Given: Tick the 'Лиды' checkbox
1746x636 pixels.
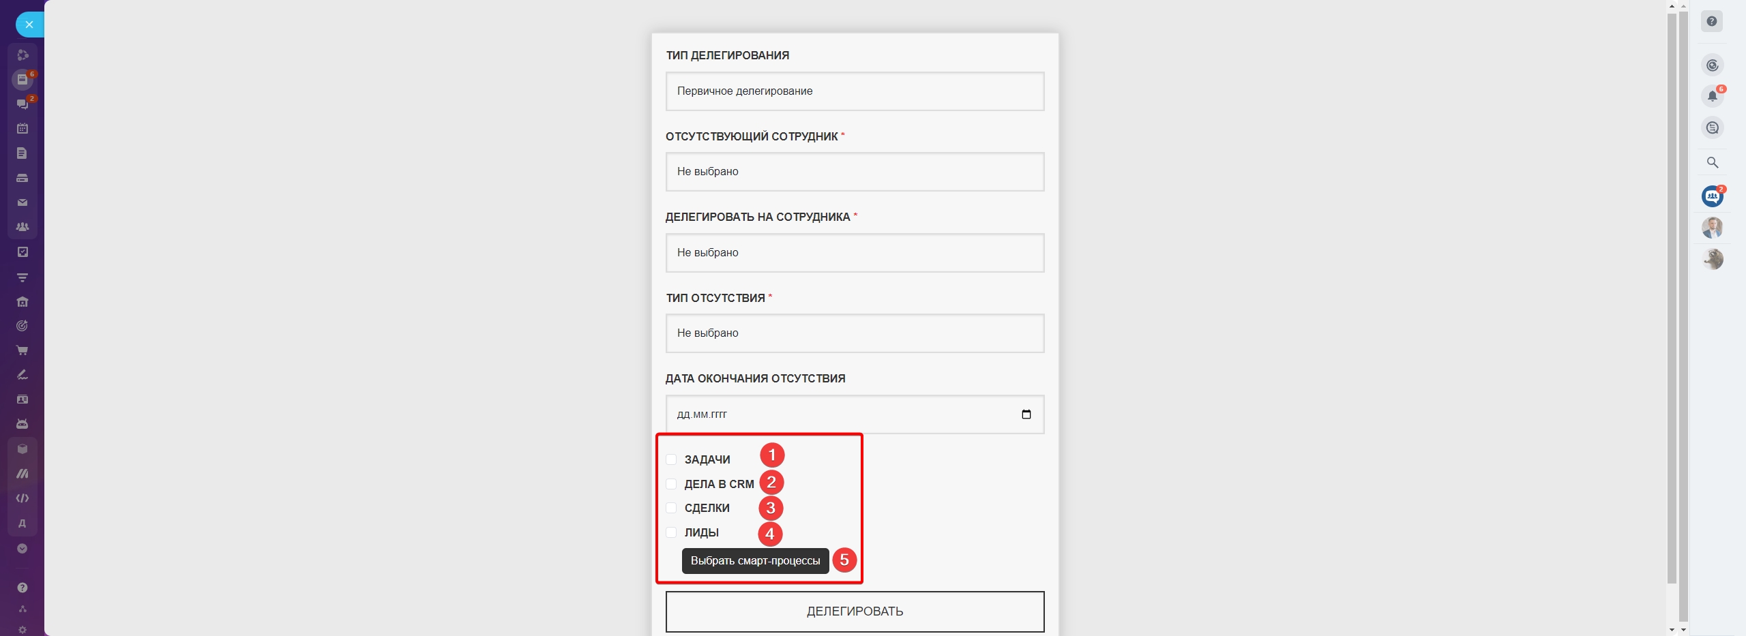Looking at the screenshot, I should pyautogui.click(x=671, y=532).
